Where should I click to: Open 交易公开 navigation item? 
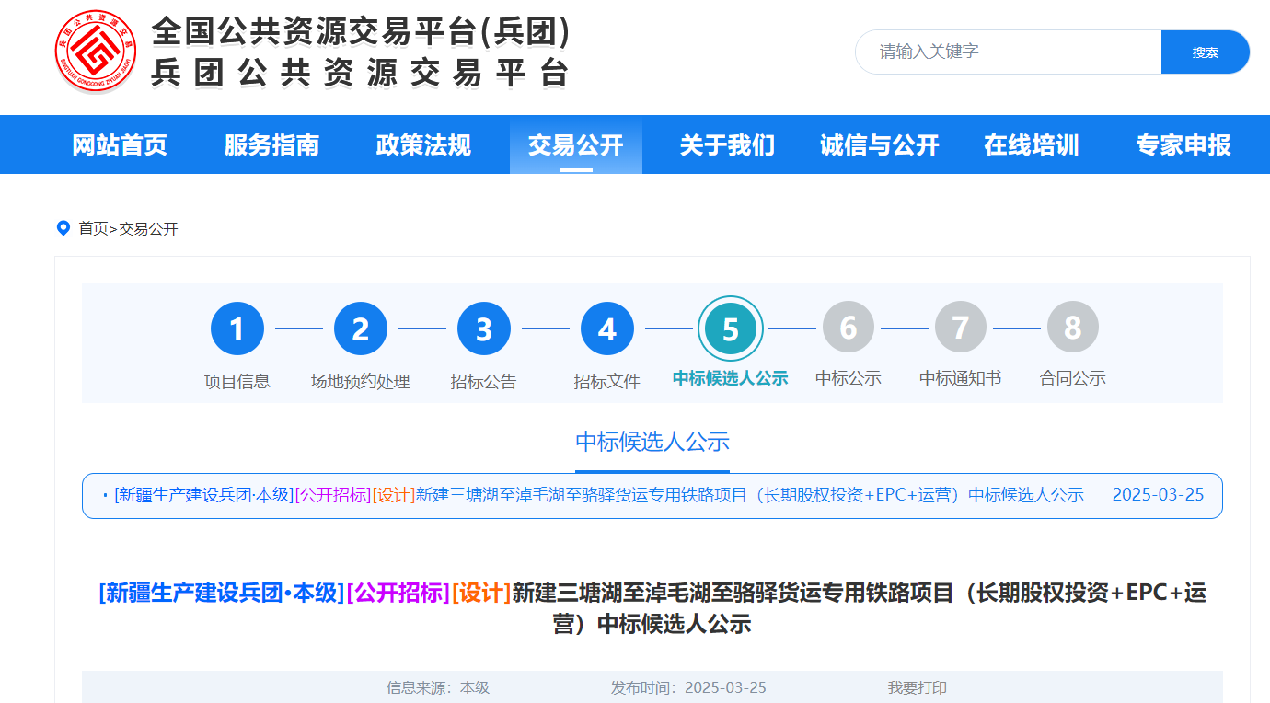576,144
